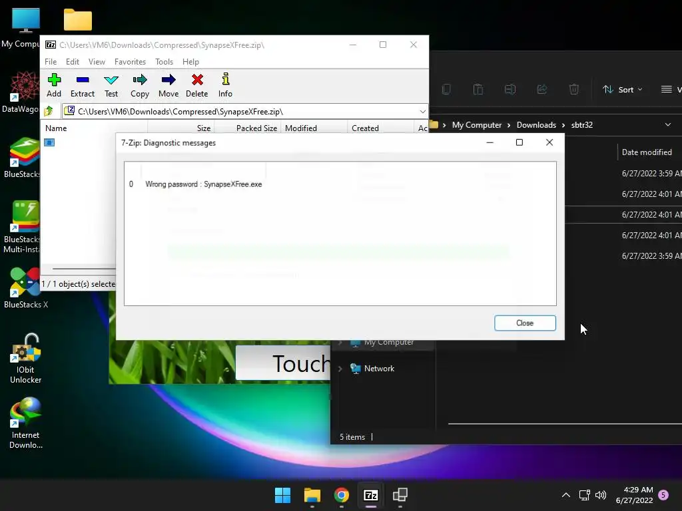Viewport: 682px width, 511px height.
Task: Open the volume control in system tray
Action: click(601, 495)
